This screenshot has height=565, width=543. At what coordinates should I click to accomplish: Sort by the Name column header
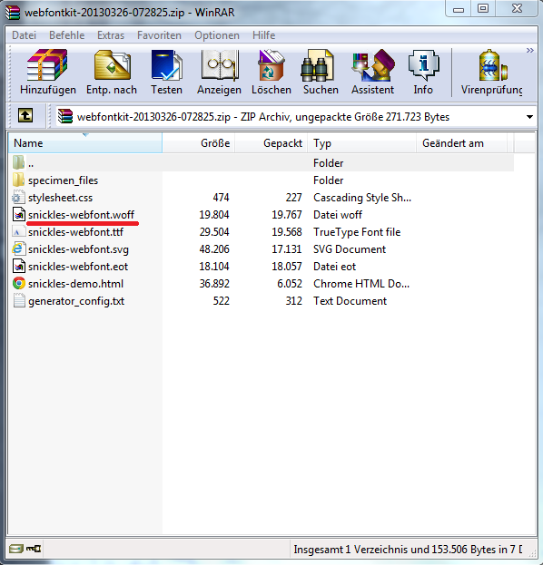(x=85, y=143)
